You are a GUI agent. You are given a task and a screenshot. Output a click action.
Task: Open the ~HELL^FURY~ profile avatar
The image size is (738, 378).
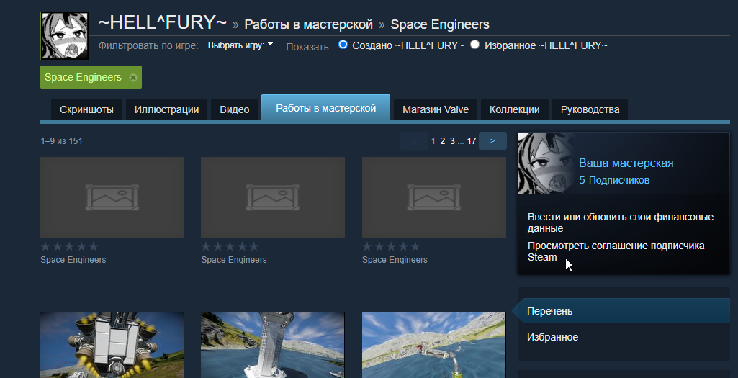(65, 36)
